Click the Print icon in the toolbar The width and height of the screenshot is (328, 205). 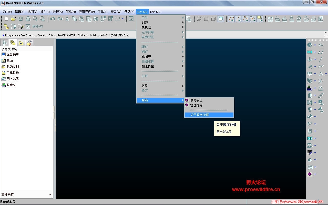point(28,19)
